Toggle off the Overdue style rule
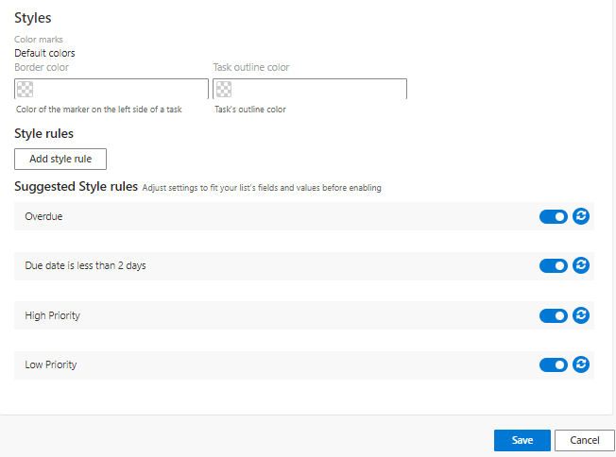 point(553,217)
